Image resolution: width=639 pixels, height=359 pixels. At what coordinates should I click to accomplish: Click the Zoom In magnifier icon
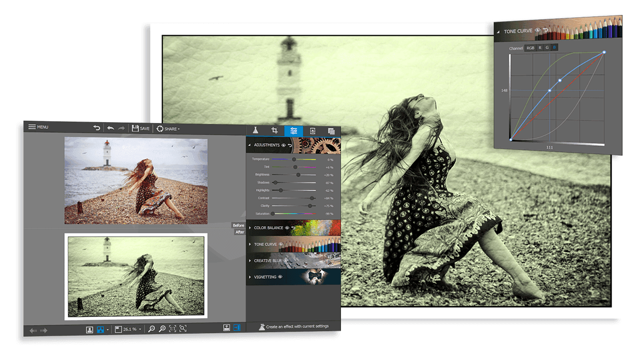pos(162,330)
